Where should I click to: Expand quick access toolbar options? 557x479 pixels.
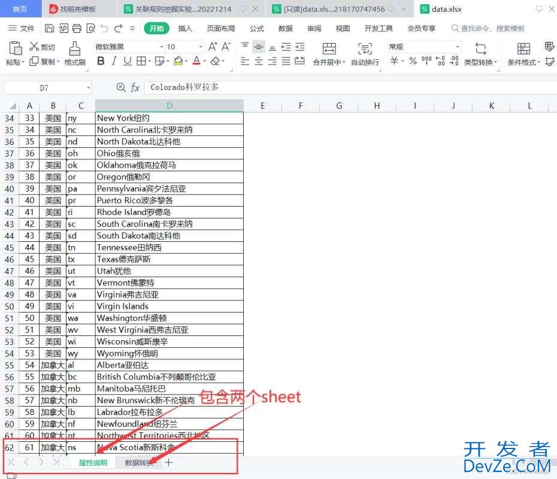(132, 28)
